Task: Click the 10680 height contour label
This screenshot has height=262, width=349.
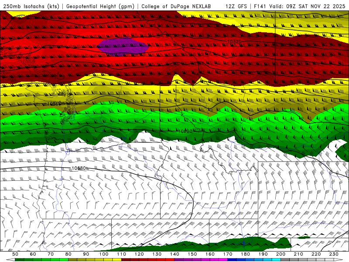Action: pyautogui.click(x=79, y=168)
